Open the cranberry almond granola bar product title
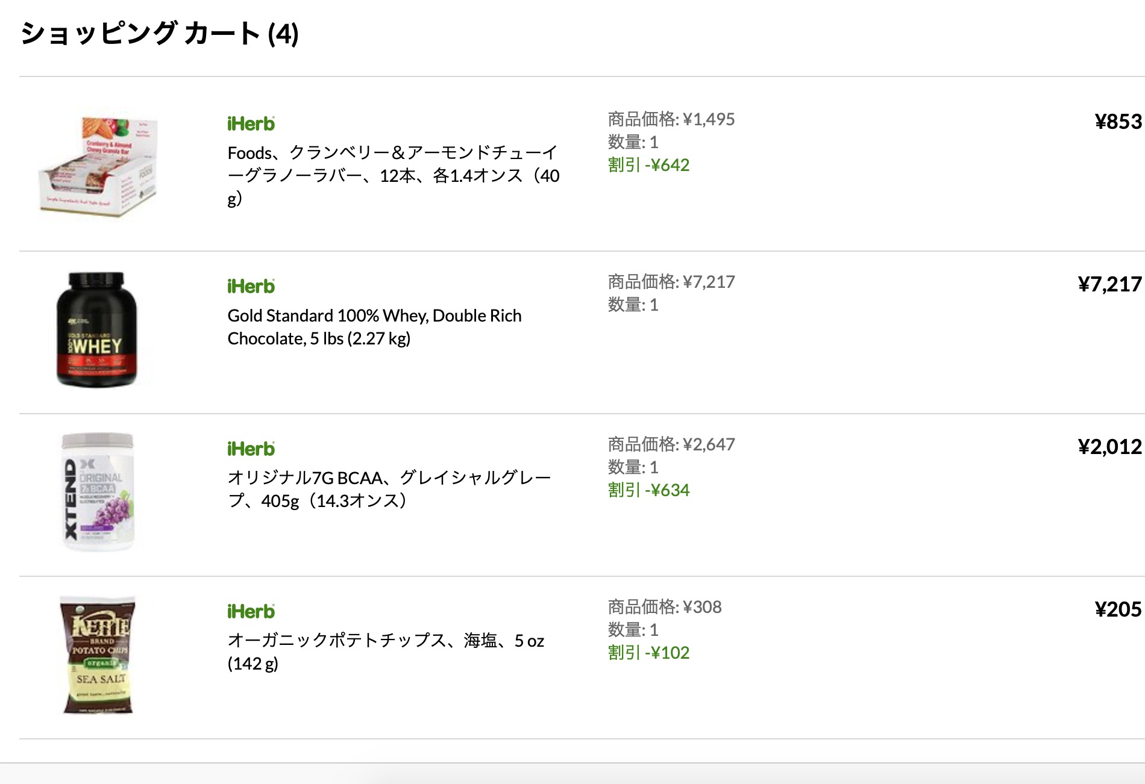This screenshot has width=1145, height=784. 393,175
